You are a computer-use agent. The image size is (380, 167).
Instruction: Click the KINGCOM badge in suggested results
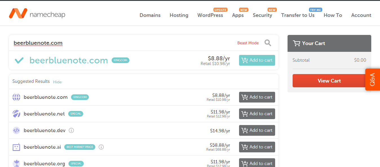pos(80,97)
